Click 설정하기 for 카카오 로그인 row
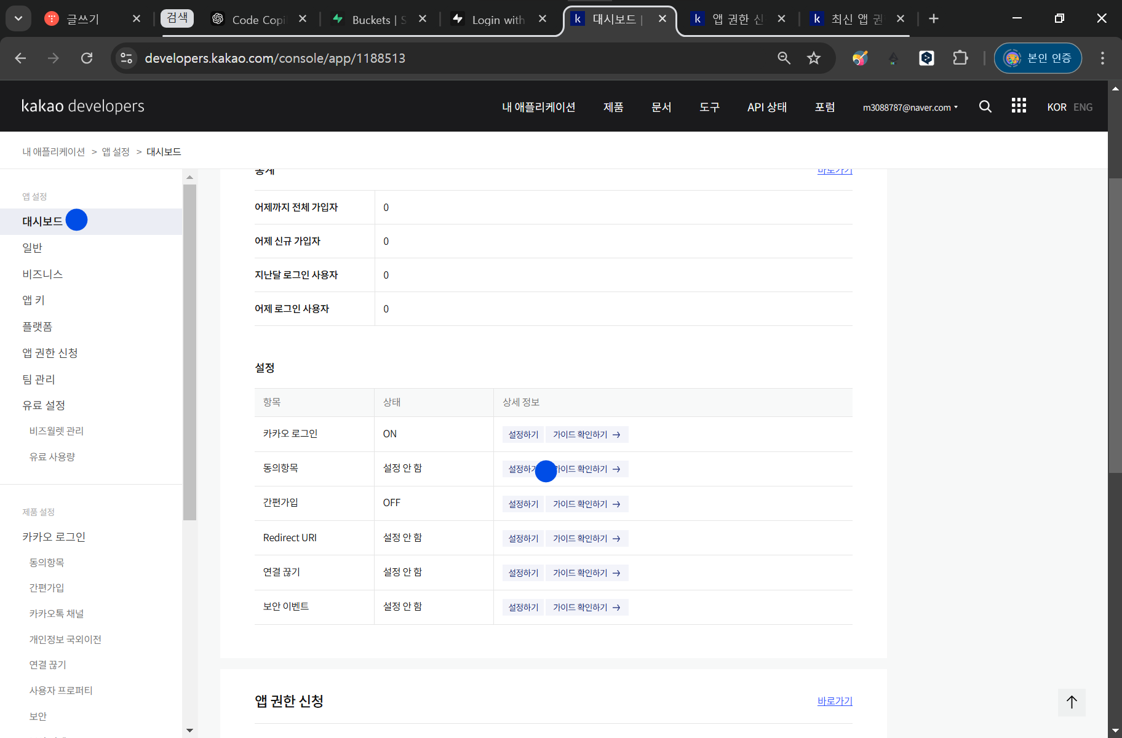This screenshot has width=1122, height=738. tap(523, 435)
